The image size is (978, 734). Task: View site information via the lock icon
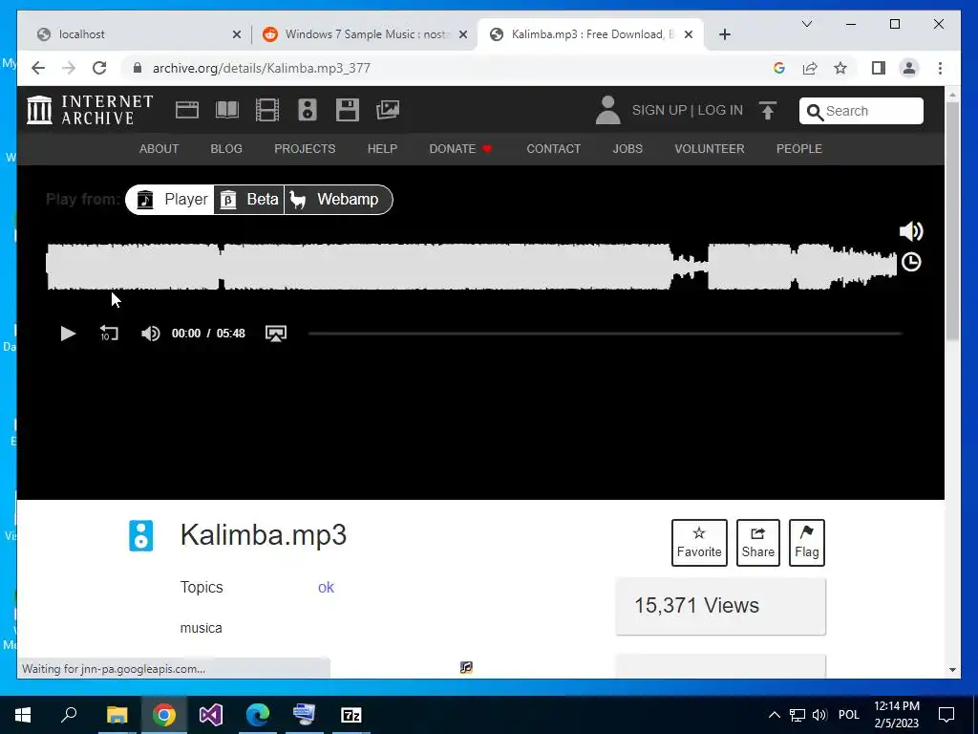click(138, 68)
